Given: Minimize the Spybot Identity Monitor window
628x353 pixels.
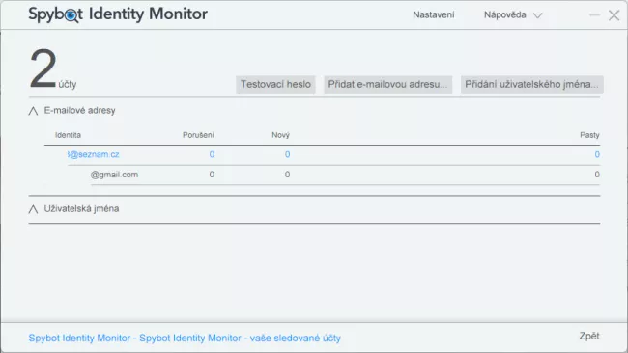Looking at the screenshot, I should (x=595, y=15).
